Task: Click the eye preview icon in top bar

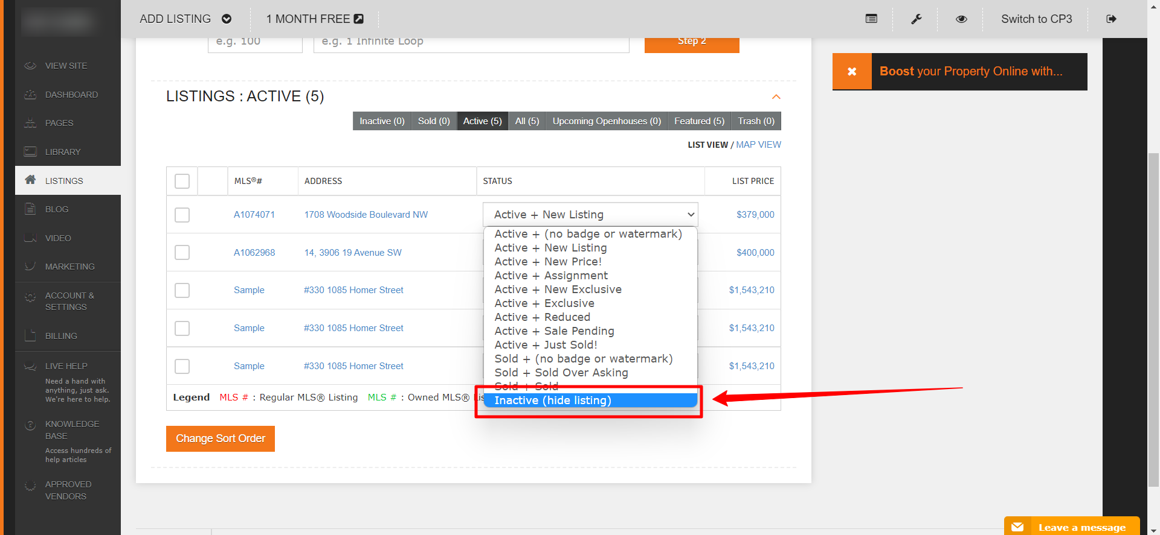Action: [961, 19]
